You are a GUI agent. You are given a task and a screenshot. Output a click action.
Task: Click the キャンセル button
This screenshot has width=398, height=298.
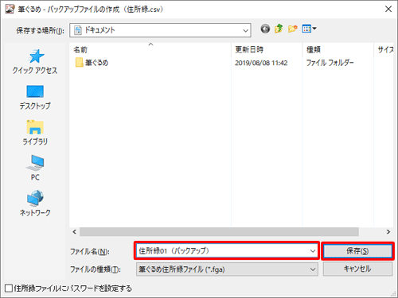357,269
